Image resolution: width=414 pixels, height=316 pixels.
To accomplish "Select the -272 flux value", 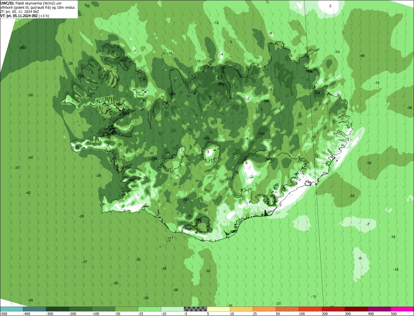I will coord(221,84).
